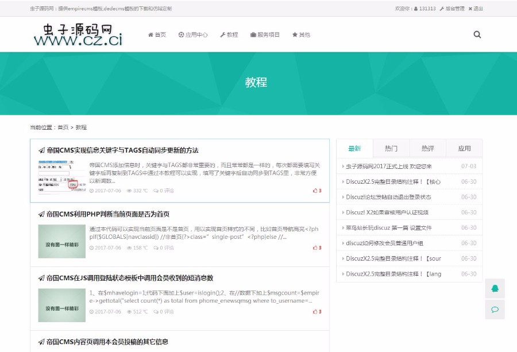Open site search with the magnifier icon
This screenshot has width=517, height=352.
(x=477, y=34)
